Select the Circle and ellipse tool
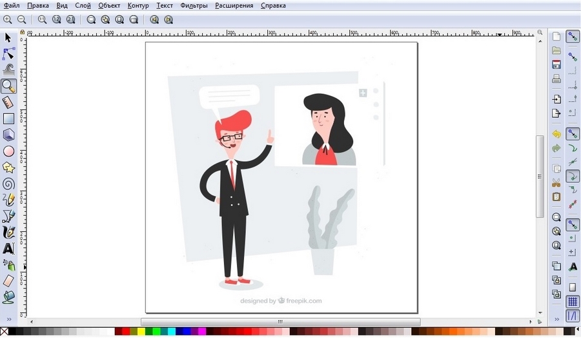 coord(8,151)
